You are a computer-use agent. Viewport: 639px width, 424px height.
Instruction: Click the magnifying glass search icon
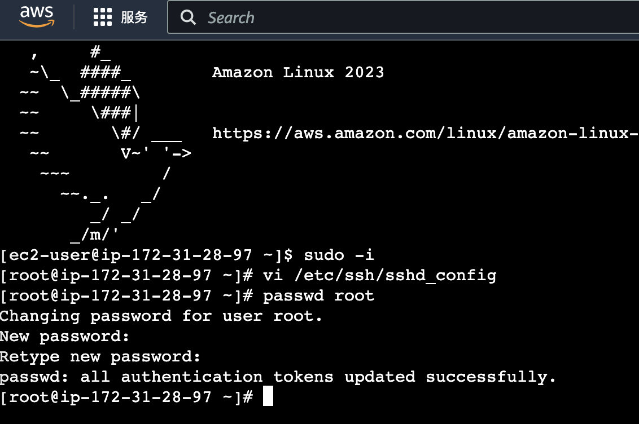point(188,17)
